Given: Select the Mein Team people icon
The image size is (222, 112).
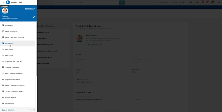Looking at the screenshot, I should point(3,55).
